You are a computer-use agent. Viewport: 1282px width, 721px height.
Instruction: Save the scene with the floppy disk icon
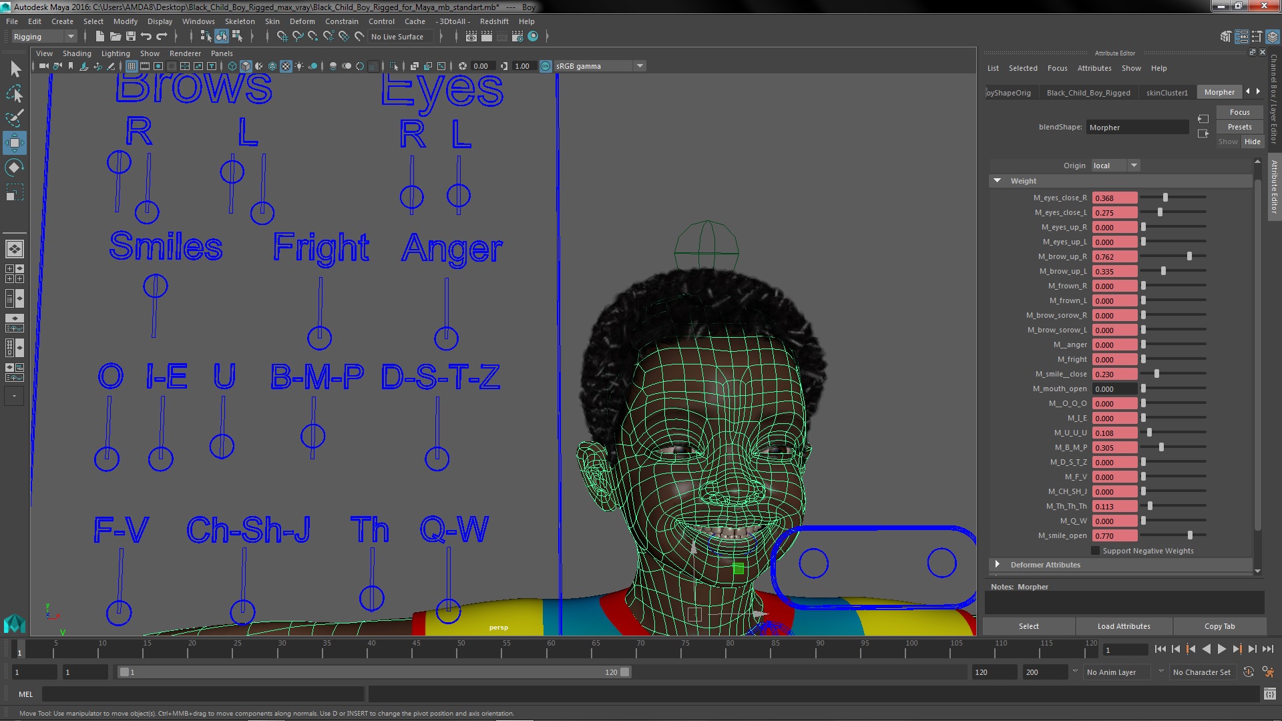131,36
